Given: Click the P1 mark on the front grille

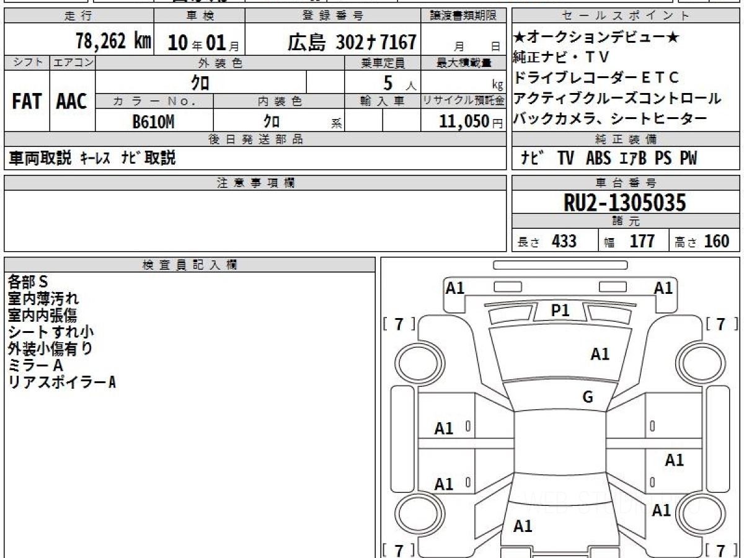Looking at the screenshot, I should (560, 311).
